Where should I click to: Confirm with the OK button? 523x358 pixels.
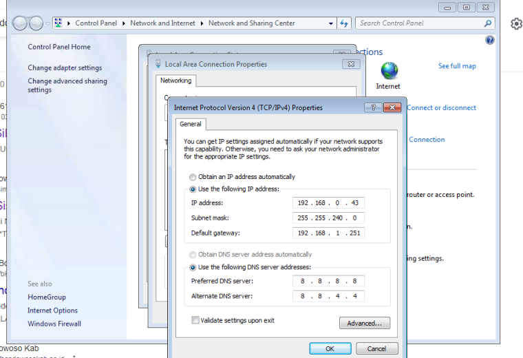tap(330, 348)
